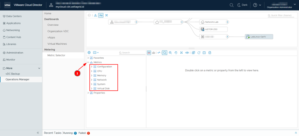Click the collapse arrow on the organization node
Viewport: 299px width, 136px height.
tap(136, 22)
